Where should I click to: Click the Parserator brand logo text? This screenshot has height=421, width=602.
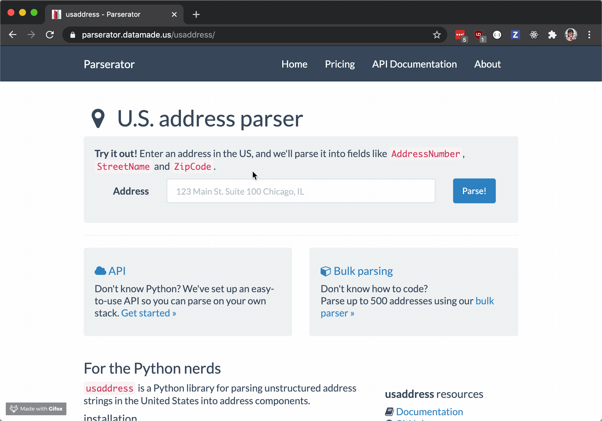coord(109,64)
